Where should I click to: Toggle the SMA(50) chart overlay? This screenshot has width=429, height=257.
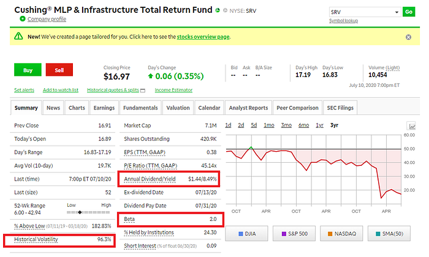389,234
